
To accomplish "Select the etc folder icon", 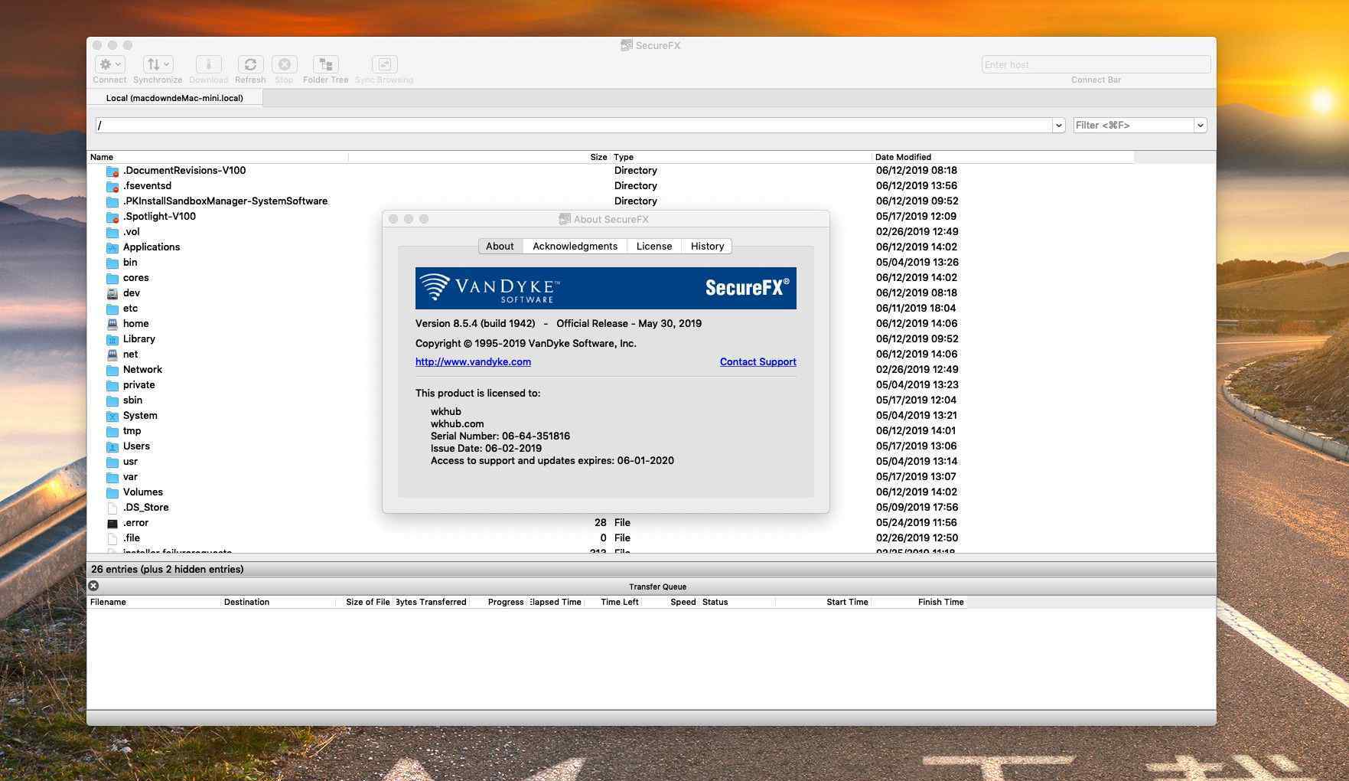I will 112,309.
